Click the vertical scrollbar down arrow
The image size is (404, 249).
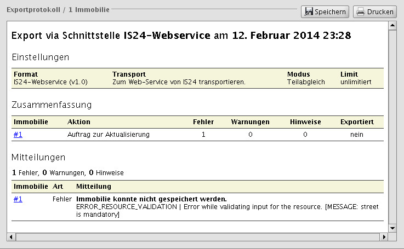392,228
